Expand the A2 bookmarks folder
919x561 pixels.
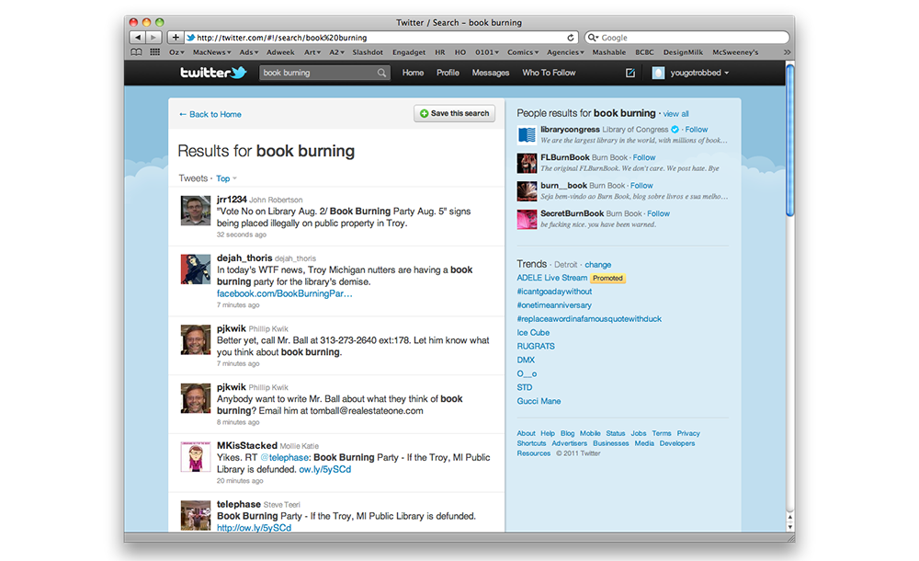(x=336, y=52)
